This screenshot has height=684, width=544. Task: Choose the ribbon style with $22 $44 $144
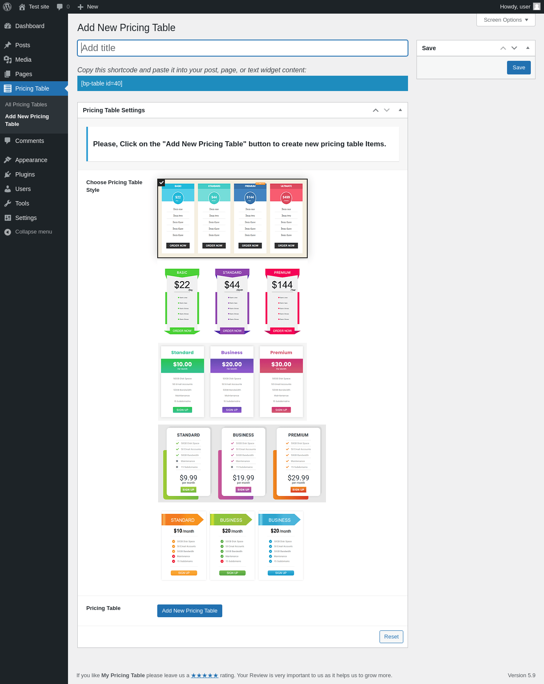pyautogui.click(x=232, y=301)
